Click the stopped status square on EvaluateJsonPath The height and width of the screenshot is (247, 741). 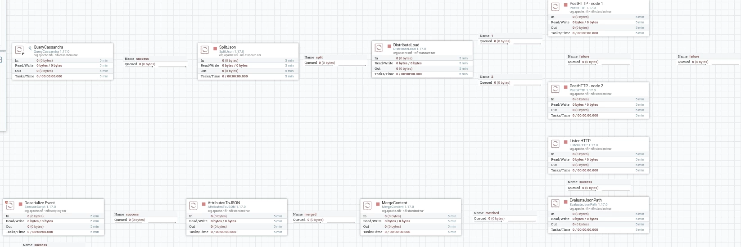566,202
